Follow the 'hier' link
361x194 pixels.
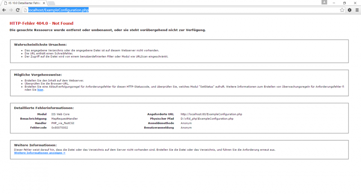[40, 90]
